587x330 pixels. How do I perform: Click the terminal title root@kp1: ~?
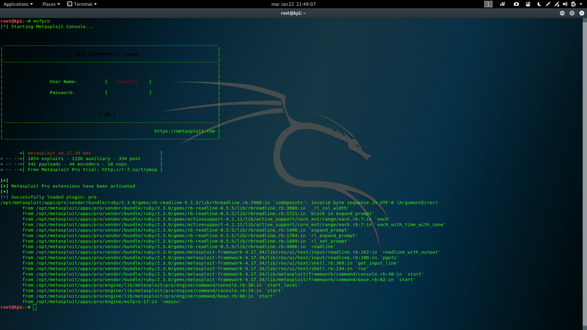293,13
